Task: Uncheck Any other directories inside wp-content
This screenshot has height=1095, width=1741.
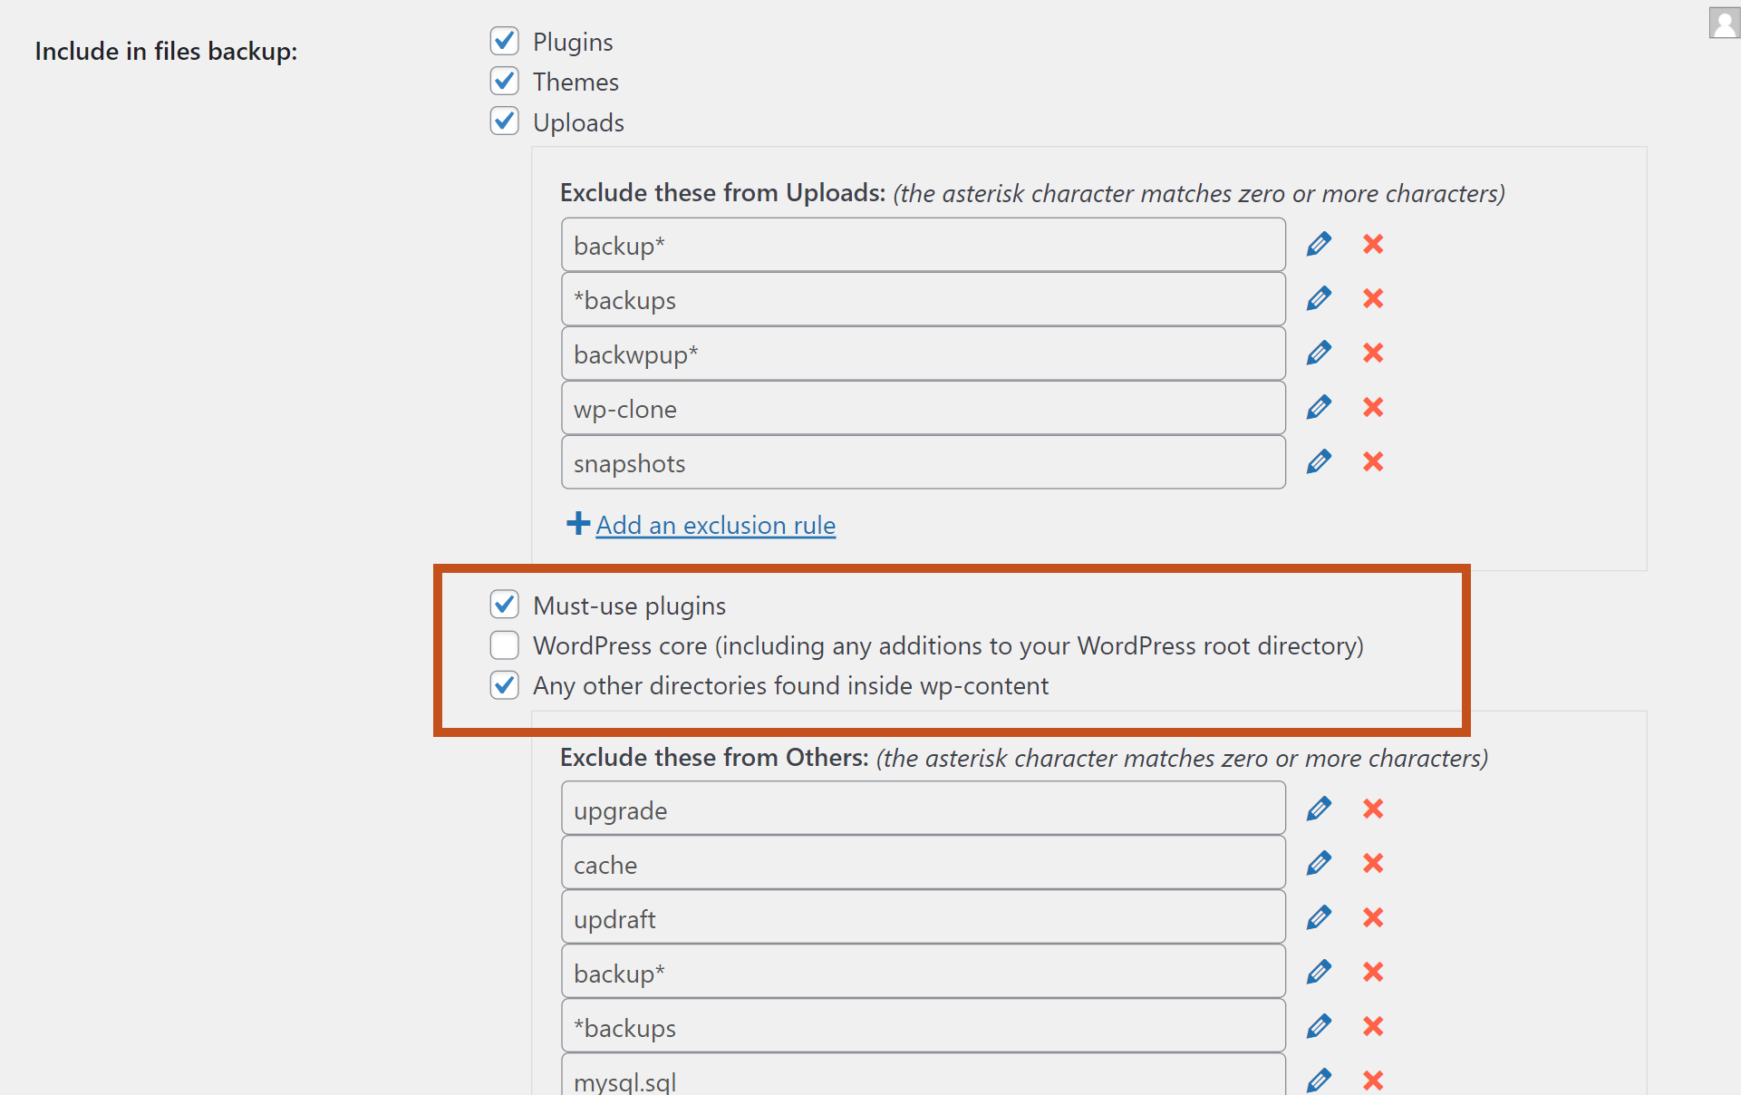Action: 505,684
